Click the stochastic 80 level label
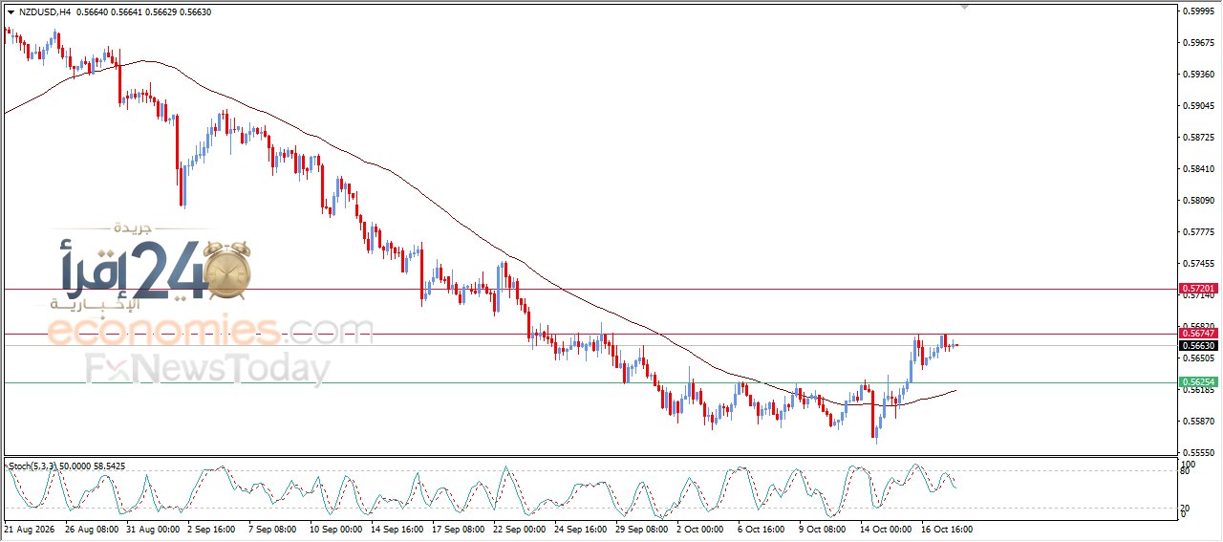Screen dimensions: 1223x542 click(x=1187, y=470)
